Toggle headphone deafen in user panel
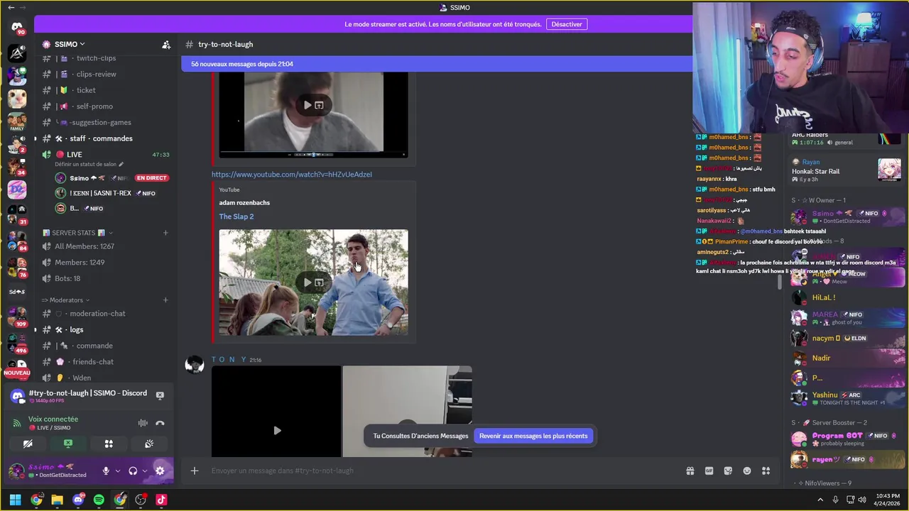The width and height of the screenshot is (909, 511). tap(133, 471)
